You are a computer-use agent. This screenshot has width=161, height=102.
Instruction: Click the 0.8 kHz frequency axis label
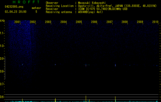coord(2,71)
